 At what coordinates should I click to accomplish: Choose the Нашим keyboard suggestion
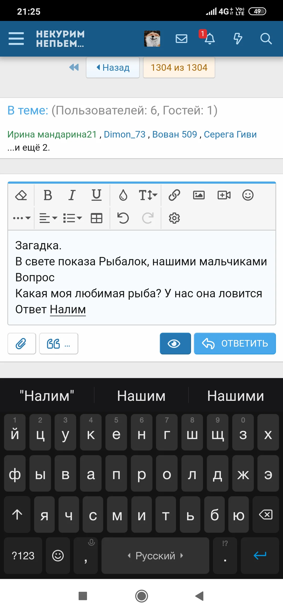141,396
